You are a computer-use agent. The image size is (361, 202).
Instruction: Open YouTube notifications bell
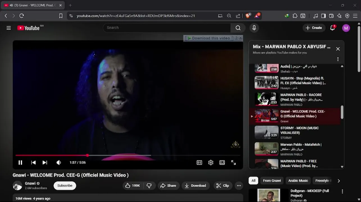[x=332, y=28]
